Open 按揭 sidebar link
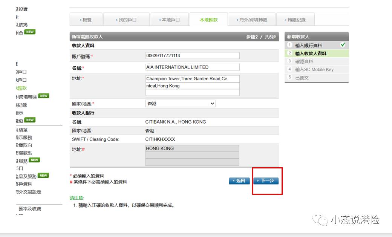The height and width of the screenshot is (237, 392). (22, 24)
